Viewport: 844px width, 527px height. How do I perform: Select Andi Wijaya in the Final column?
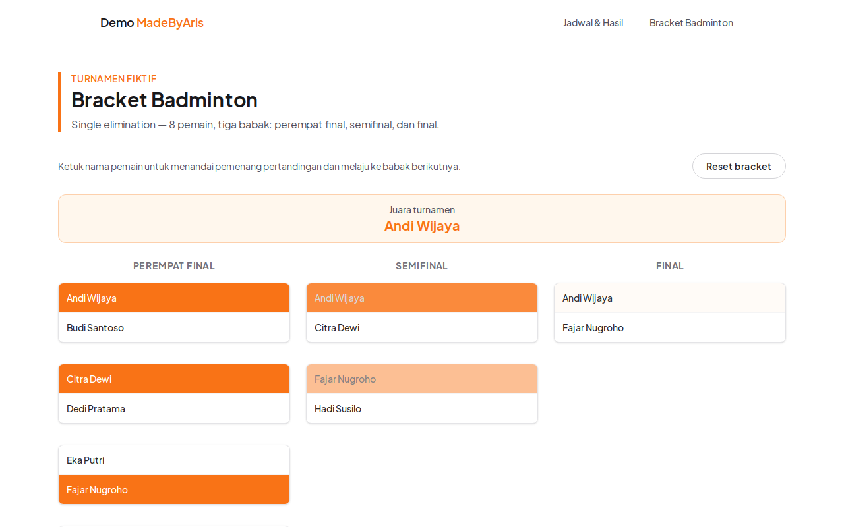point(670,298)
